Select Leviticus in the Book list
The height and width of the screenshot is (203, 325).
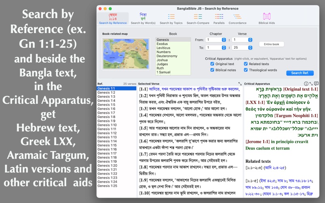click(173, 48)
